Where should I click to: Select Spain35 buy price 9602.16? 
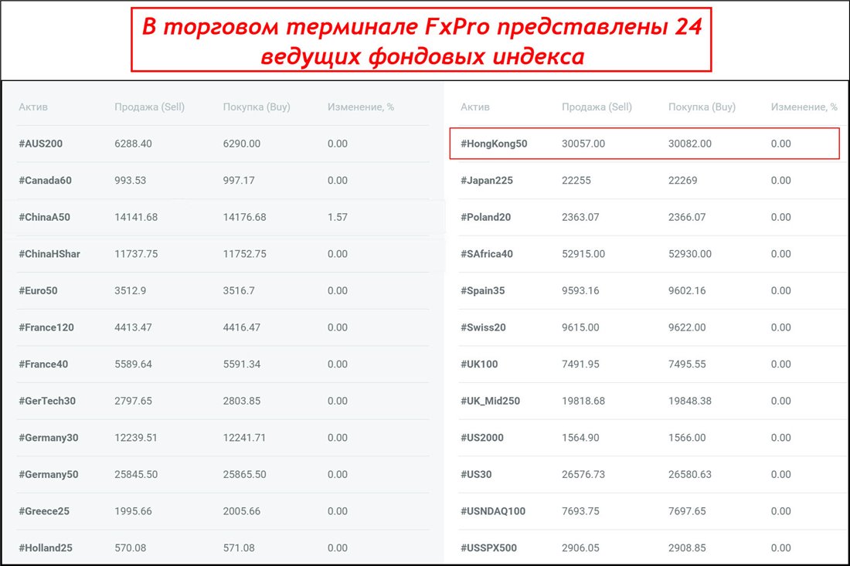click(687, 291)
